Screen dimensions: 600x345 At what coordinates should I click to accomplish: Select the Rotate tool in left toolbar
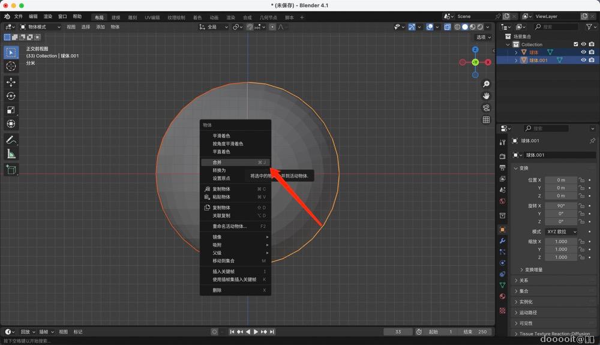[11, 96]
